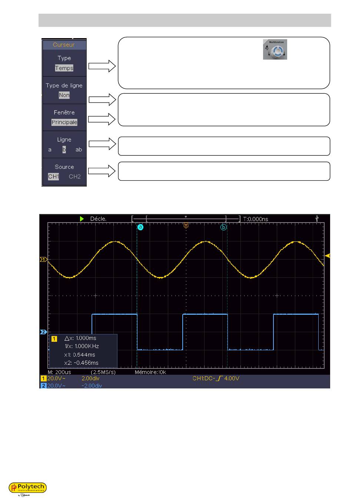
Task: Click the x1: 0.544ms readout
Action: (x=79, y=355)
